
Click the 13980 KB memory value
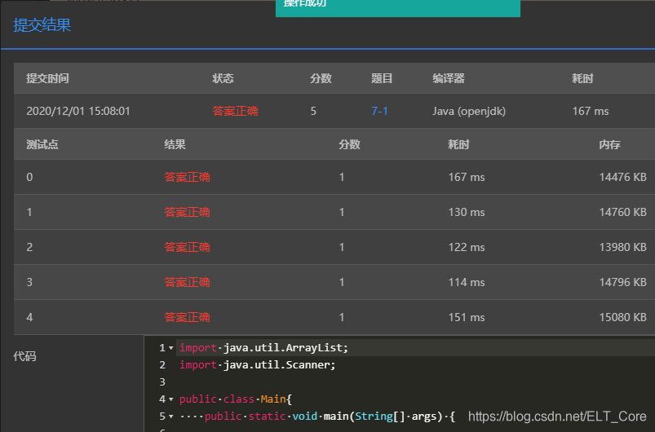click(x=623, y=247)
